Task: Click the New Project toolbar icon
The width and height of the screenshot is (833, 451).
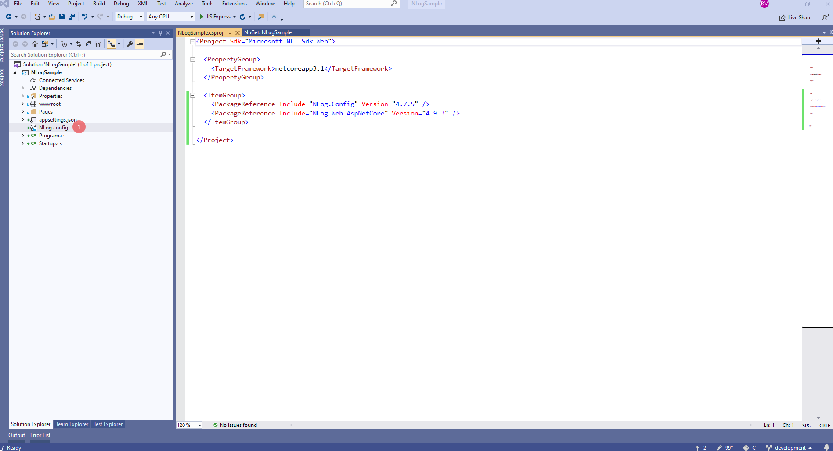Action: point(37,17)
